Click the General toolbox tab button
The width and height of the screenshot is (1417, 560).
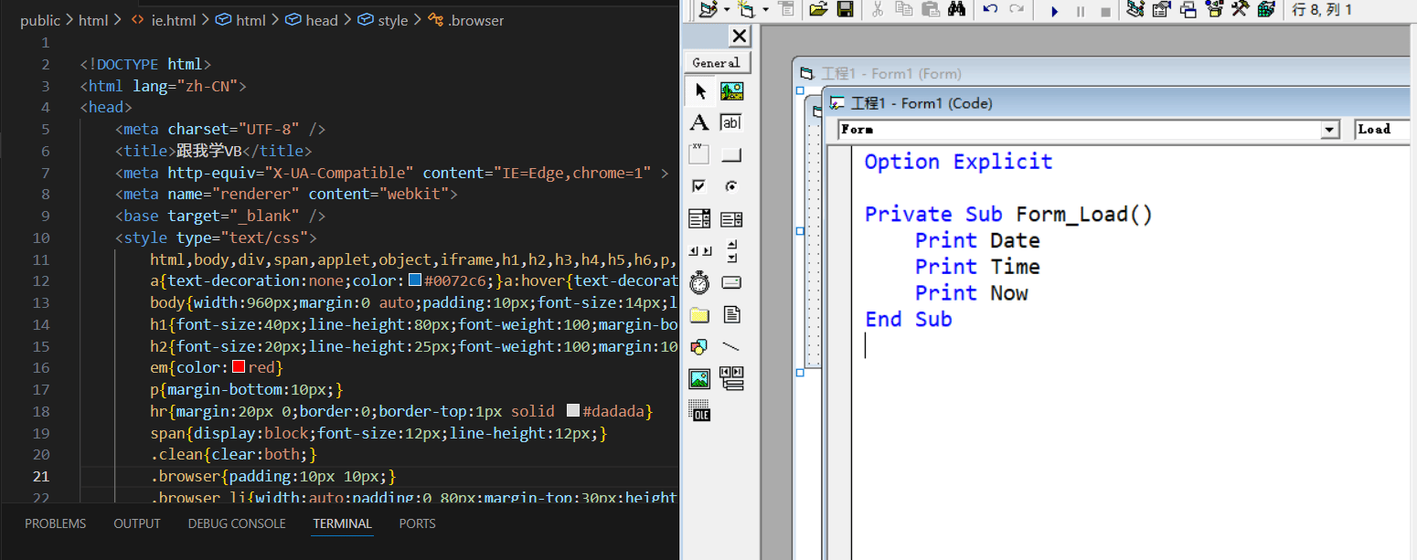coord(718,63)
